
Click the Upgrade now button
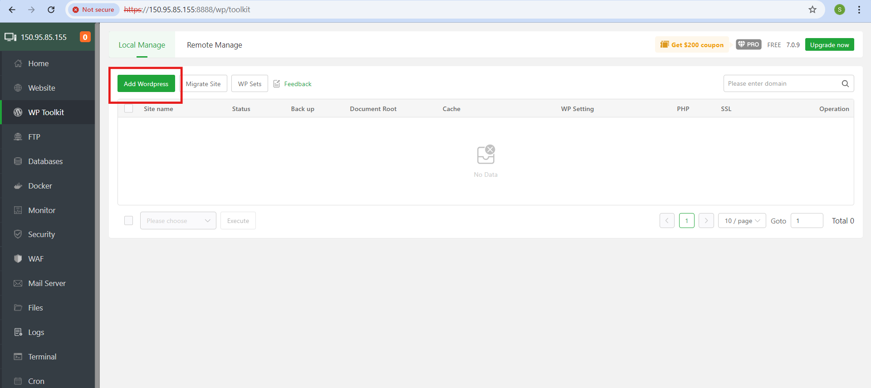[x=829, y=44]
